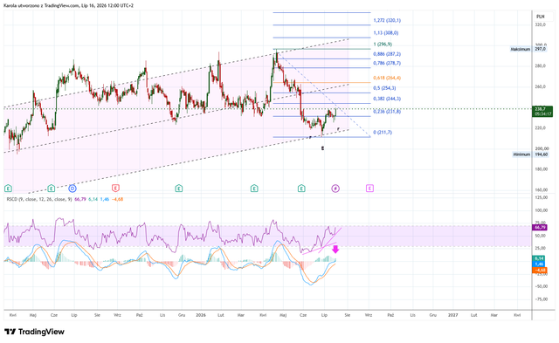Click the Minimum label on price axis

click(521, 154)
